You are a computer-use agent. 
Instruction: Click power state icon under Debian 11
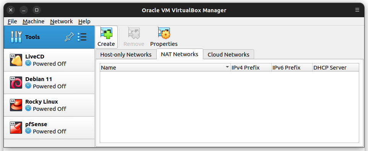28,86
